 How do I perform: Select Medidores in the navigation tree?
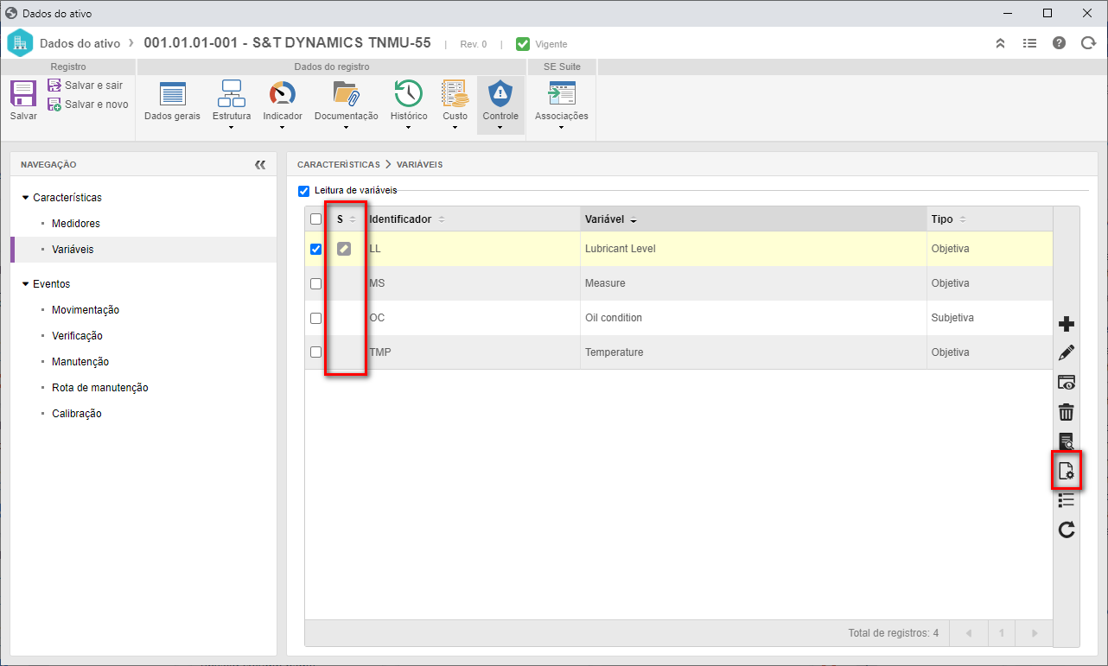(x=76, y=224)
